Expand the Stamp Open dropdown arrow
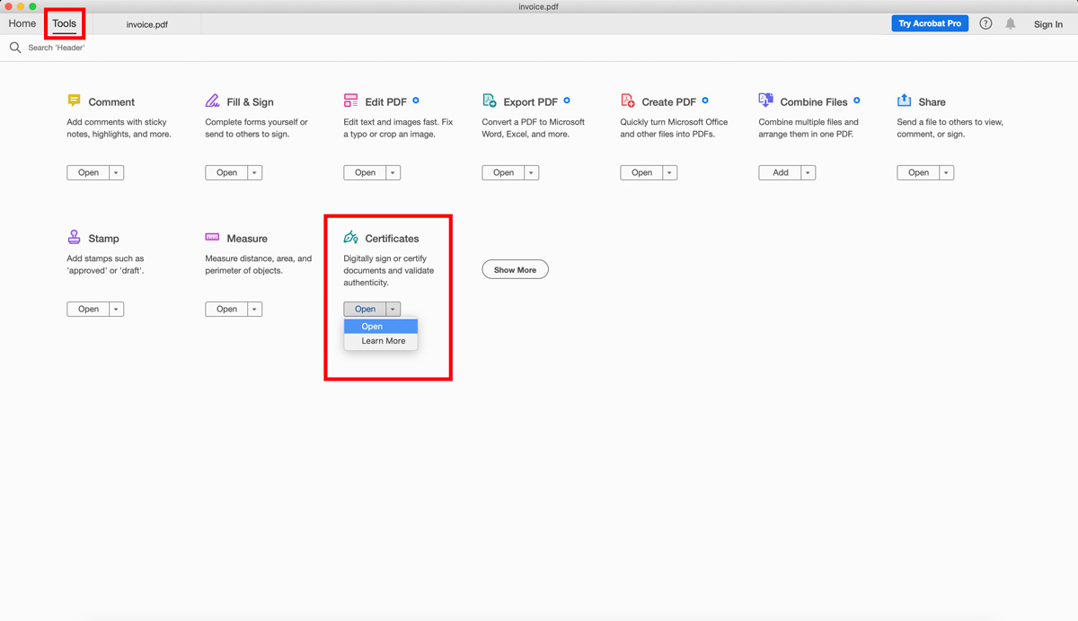The image size is (1078, 621). click(117, 309)
